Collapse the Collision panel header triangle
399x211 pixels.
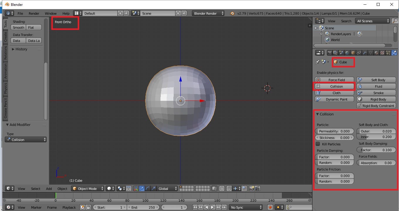(319, 114)
